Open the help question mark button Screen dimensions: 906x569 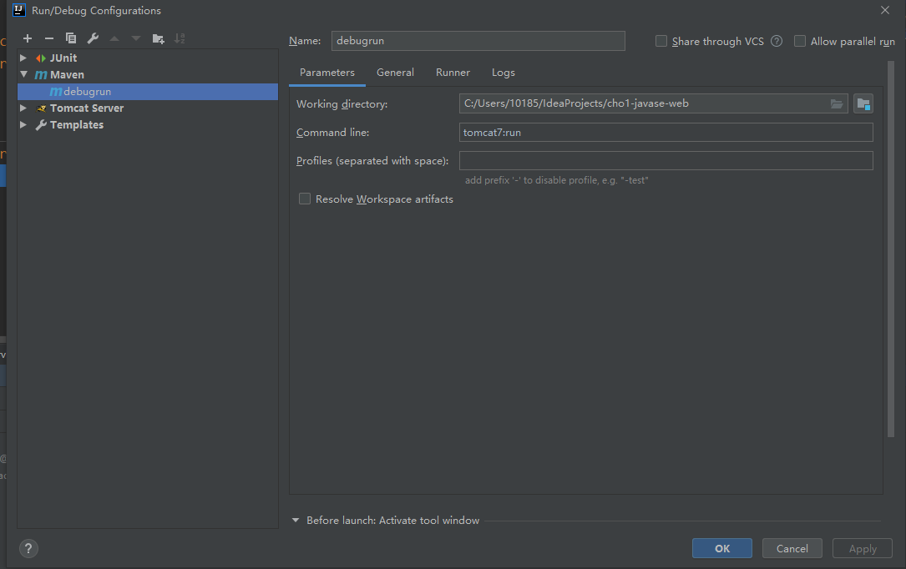pyautogui.click(x=28, y=548)
